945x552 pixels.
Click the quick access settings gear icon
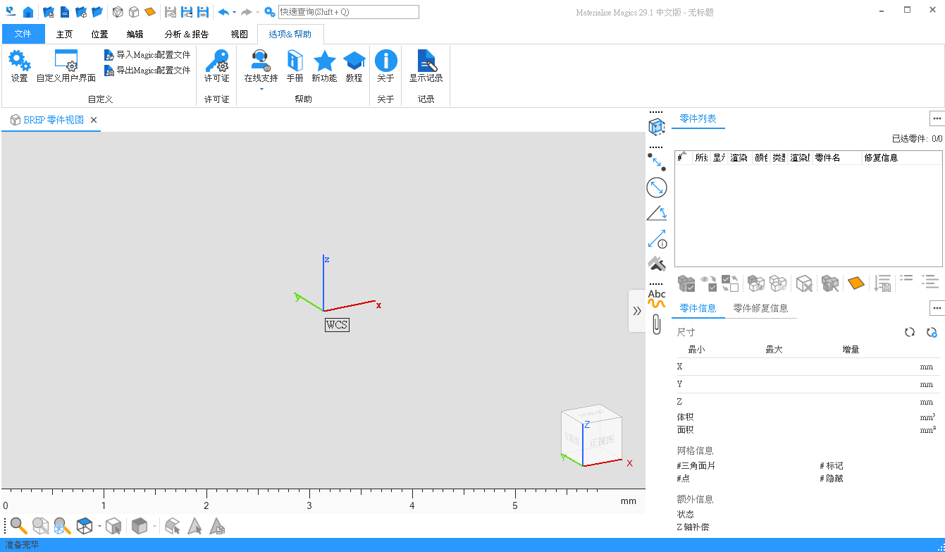point(270,12)
